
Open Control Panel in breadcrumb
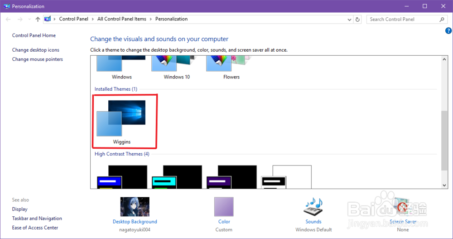point(73,19)
